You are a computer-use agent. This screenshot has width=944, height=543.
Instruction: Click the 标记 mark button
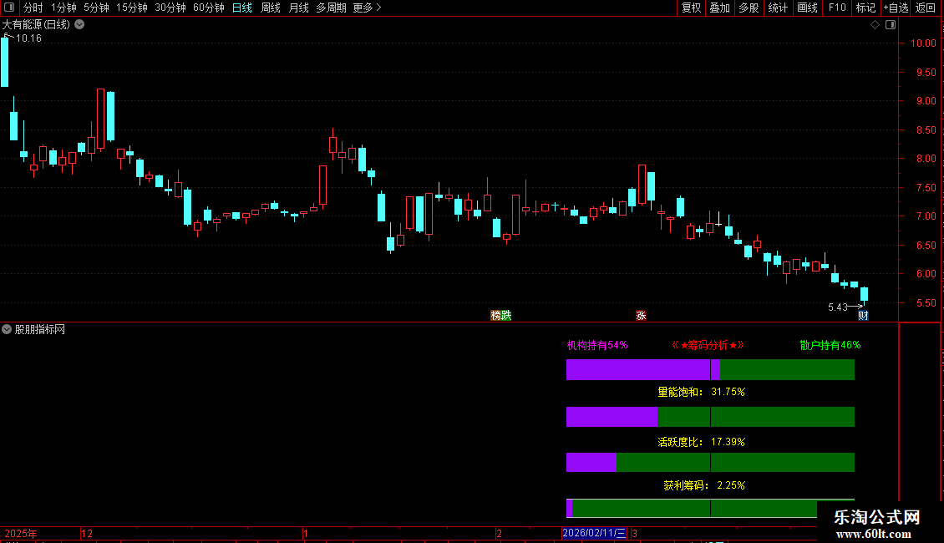tap(865, 8)
